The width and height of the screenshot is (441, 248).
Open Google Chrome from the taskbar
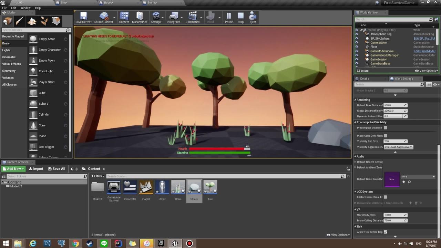(76, 244)
